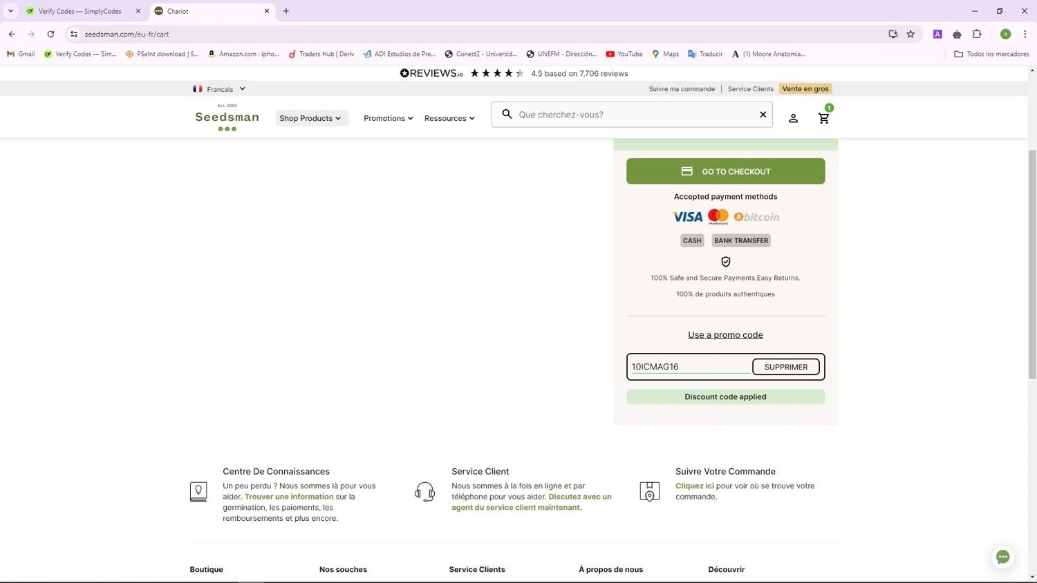Close the Verify Codes tab
Image resolution: width=1037 pixels, height=583 pixels.
click(138, 11)
